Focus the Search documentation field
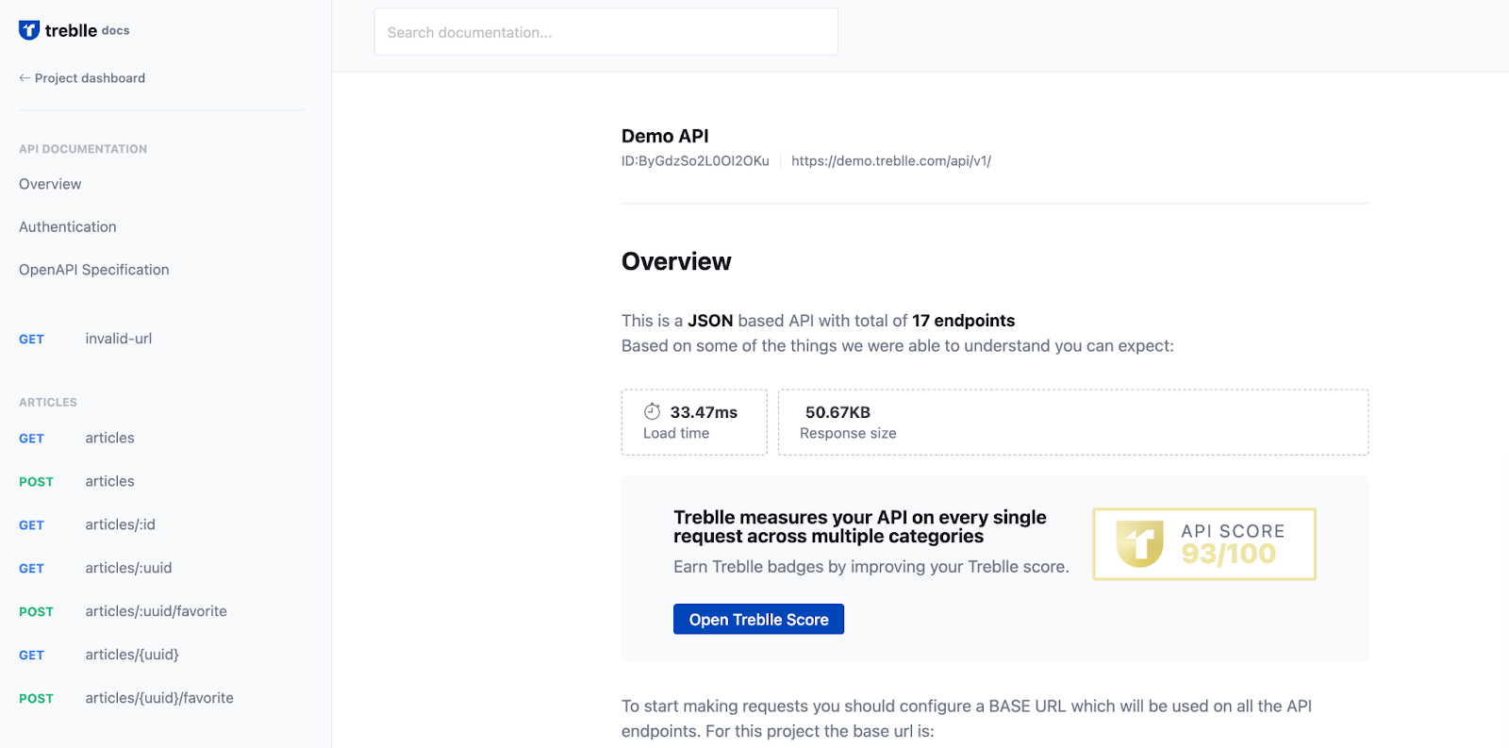The height and width of the screenshot is (748, 1509). (605, 32)
